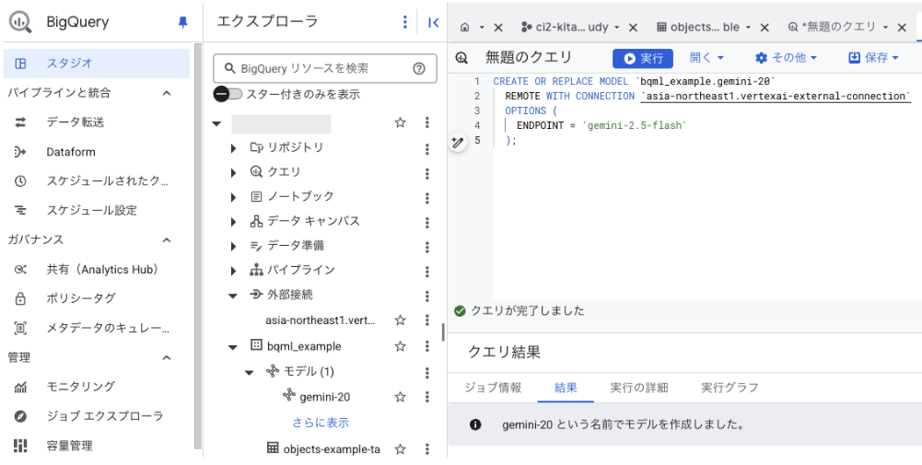Viewport: 922px width, 465px height.
Task: Collapse the エクスプローラ pane
Action: tap(434, 22)
